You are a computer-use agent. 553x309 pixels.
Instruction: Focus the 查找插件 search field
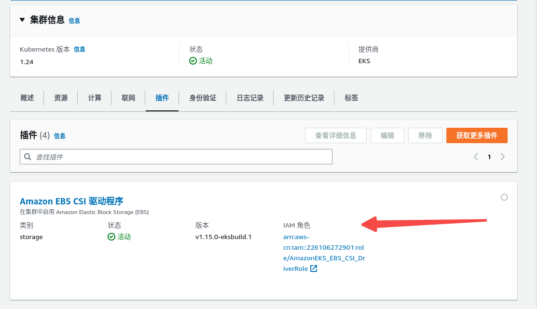(176, 157)
